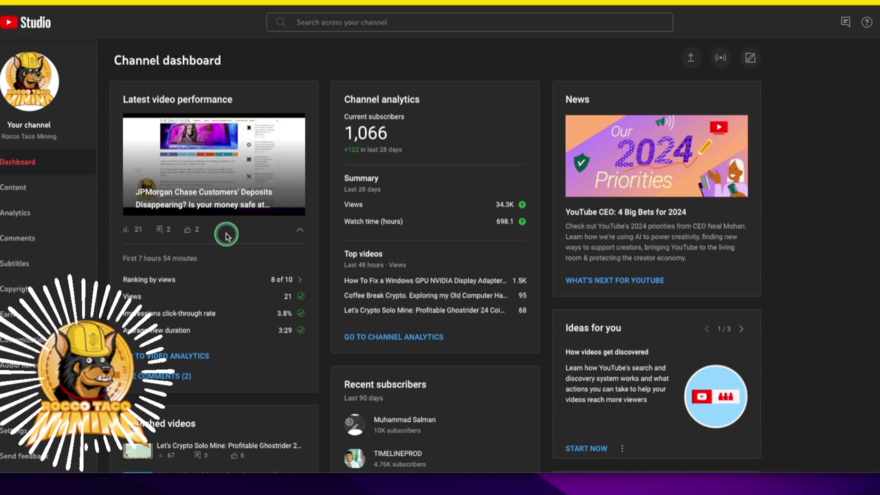Click the 1,066 current subscribers count
The height and width of the screenshot is (495, 880).
(366, 133)
